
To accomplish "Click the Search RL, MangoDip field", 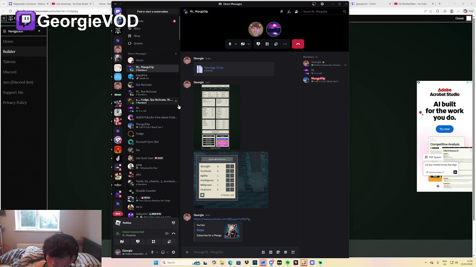I will point(324,11).
